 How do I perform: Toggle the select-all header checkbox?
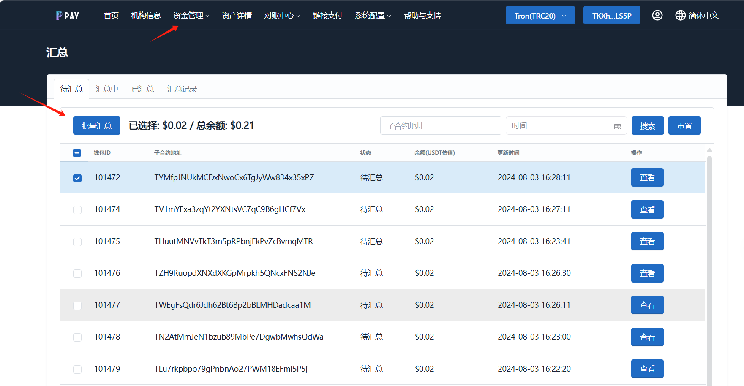click(77, 153)
